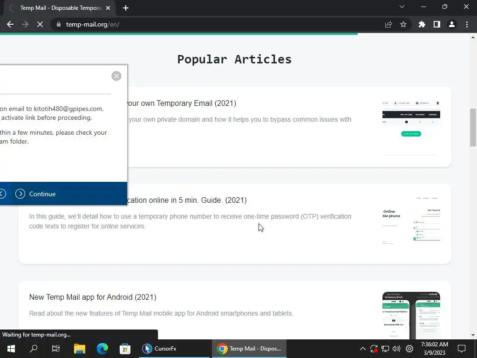
Task: Click the Popular Articles heading
Action: pos(234,59)
